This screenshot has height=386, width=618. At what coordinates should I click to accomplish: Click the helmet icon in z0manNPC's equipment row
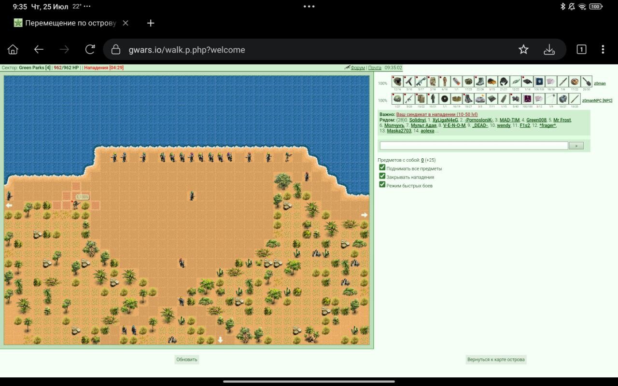pos(397,99)
